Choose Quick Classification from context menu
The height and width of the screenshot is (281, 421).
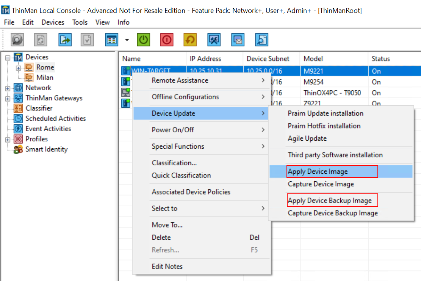tap(201, 176)
